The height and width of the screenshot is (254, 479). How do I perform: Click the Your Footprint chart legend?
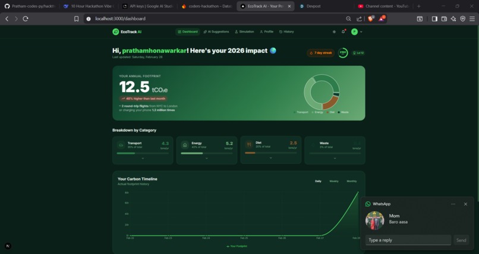coord(237,246)
